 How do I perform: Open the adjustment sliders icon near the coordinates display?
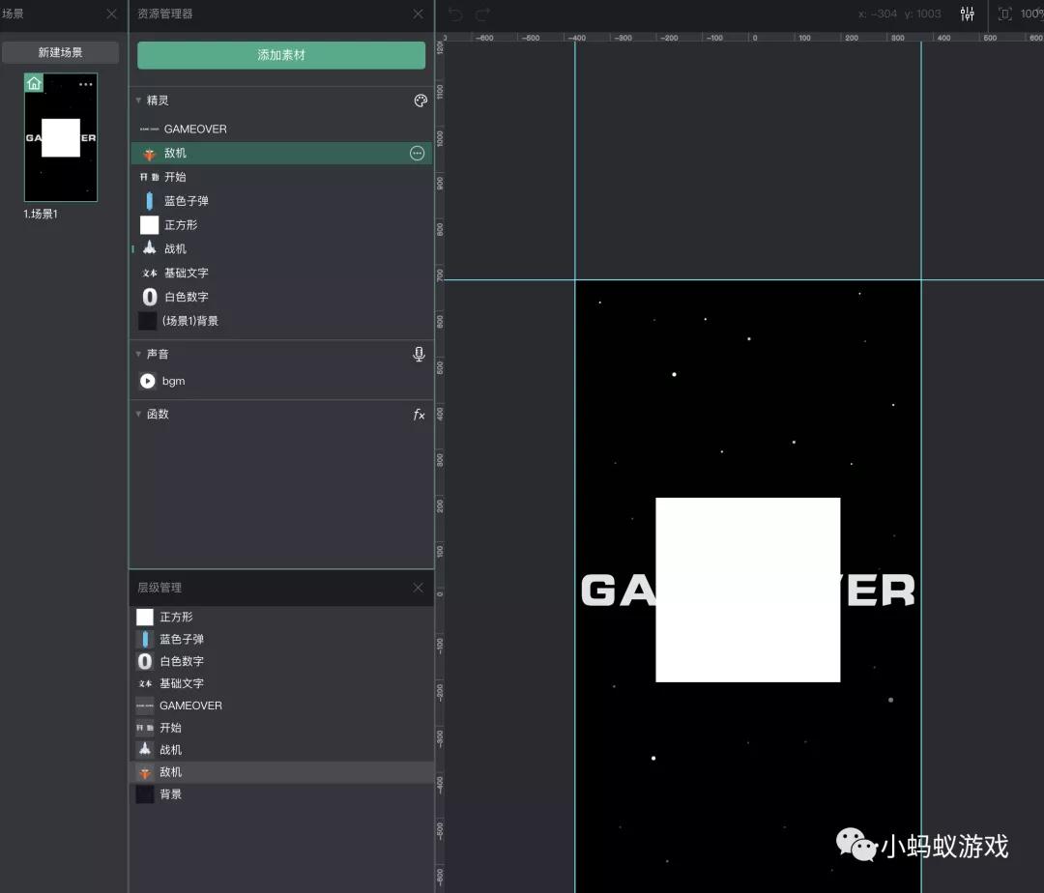(968, 14)
